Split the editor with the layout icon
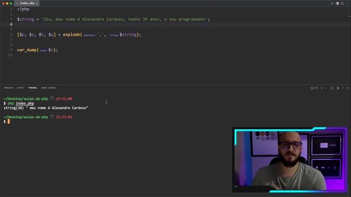The image size is (351, 197). [342, 3]
